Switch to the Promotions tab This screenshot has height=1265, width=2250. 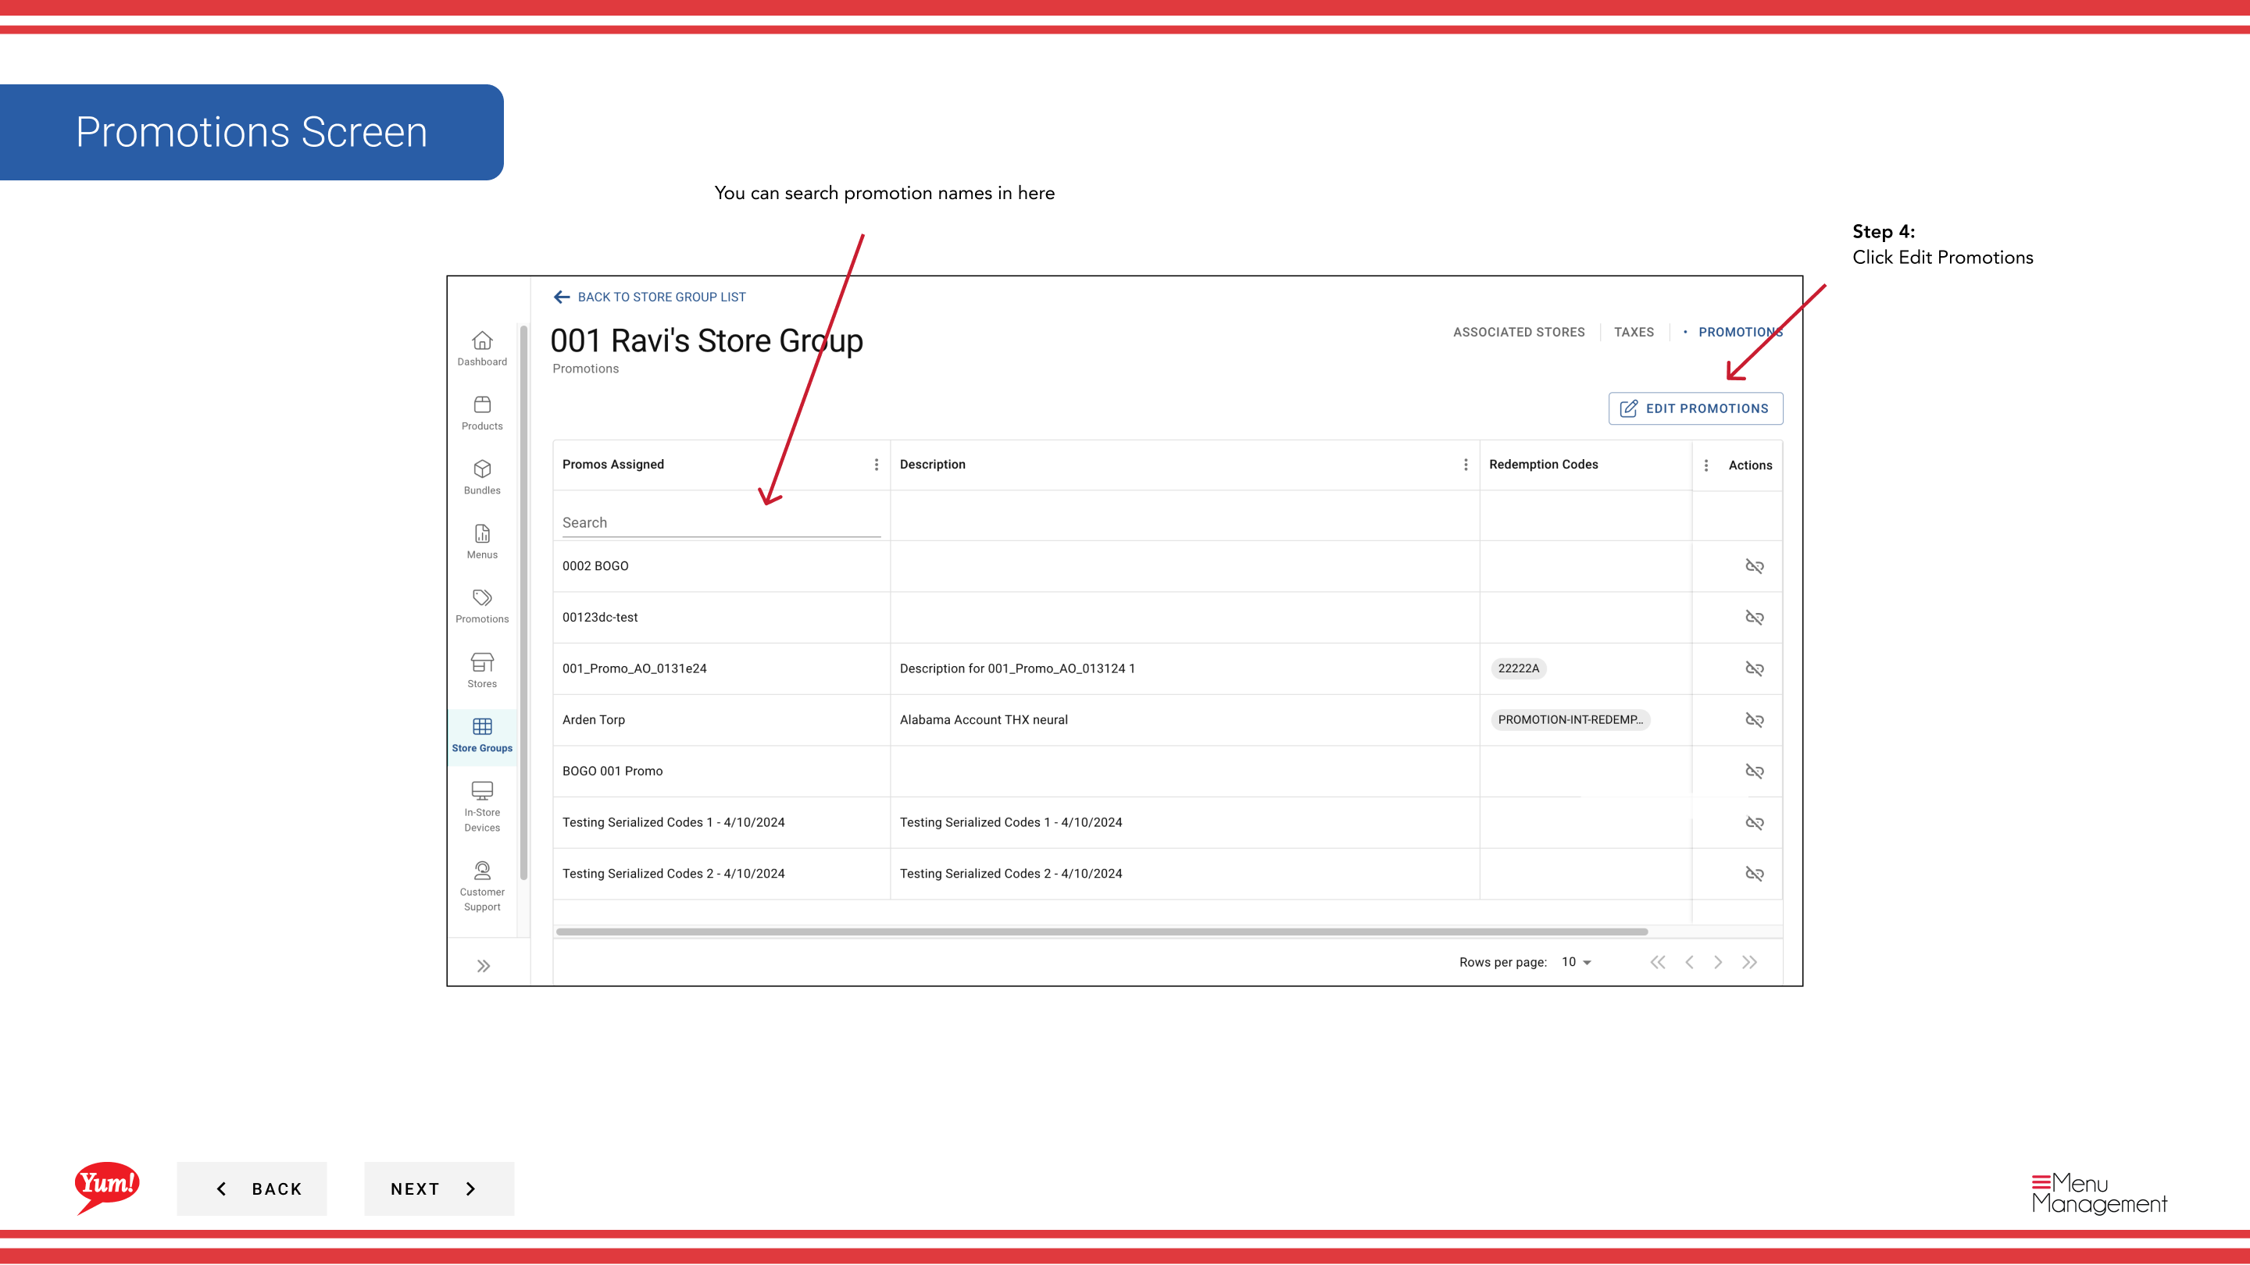(1740, 333)
